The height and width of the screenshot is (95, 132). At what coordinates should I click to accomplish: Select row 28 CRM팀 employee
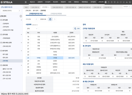[x=53, y=67]
